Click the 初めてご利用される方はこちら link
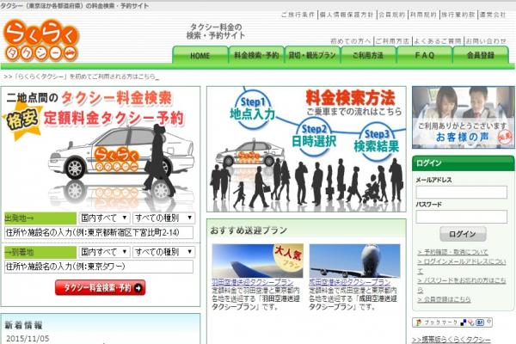 click(82, 77)
